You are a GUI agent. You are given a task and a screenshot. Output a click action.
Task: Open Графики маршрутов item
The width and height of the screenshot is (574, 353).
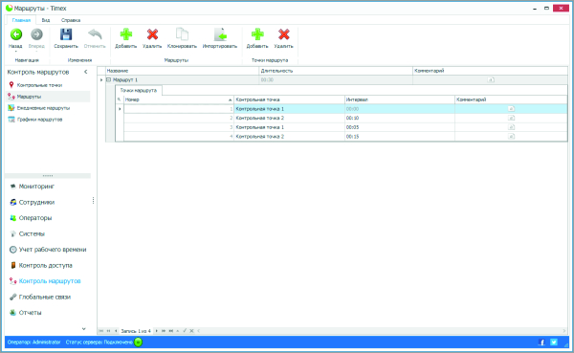[39, 120]
